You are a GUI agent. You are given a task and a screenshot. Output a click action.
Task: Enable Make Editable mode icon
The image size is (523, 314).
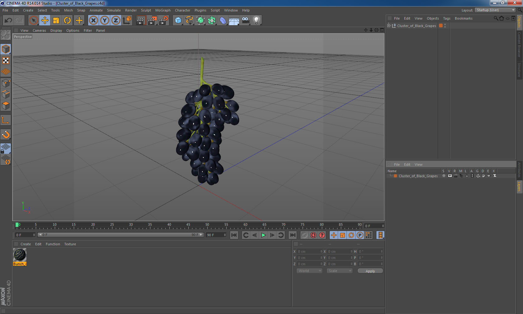tap(6, 35)
